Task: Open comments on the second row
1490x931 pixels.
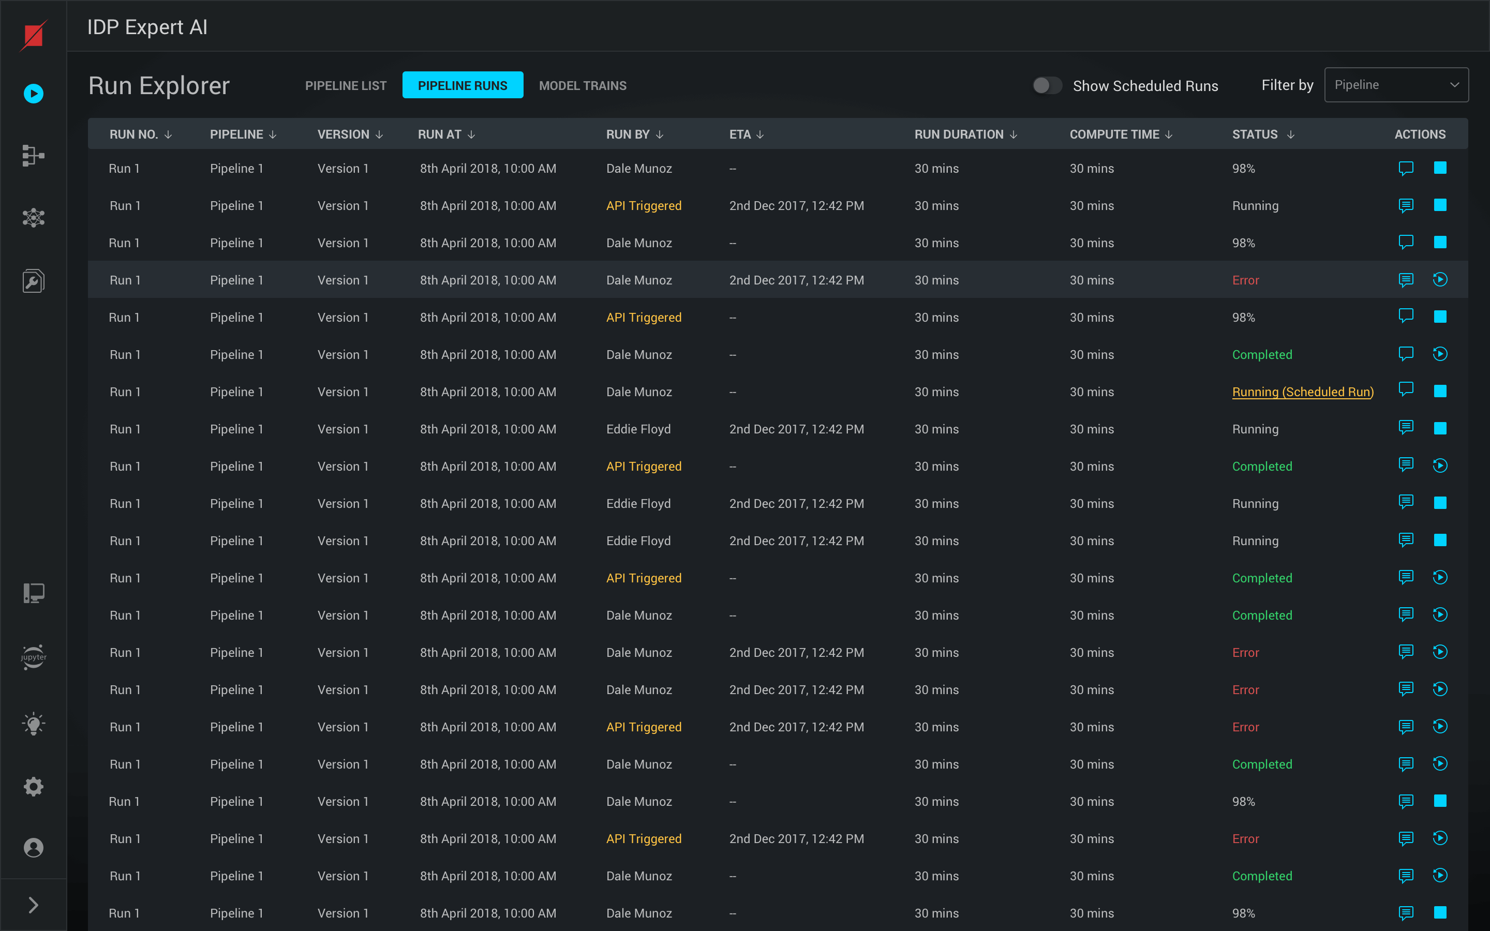Action: point(1406,206)
